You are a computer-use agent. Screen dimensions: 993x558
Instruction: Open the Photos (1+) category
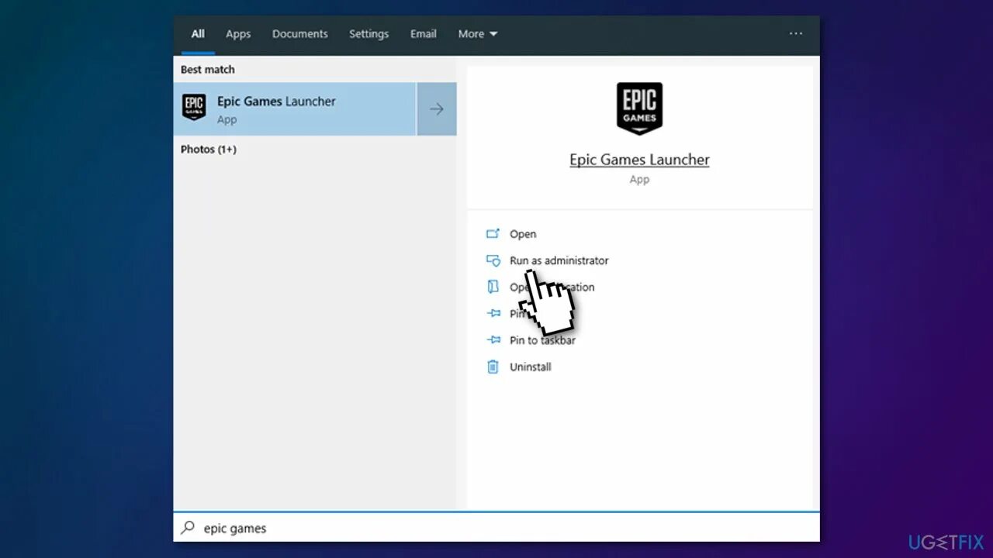click(209, 149)
